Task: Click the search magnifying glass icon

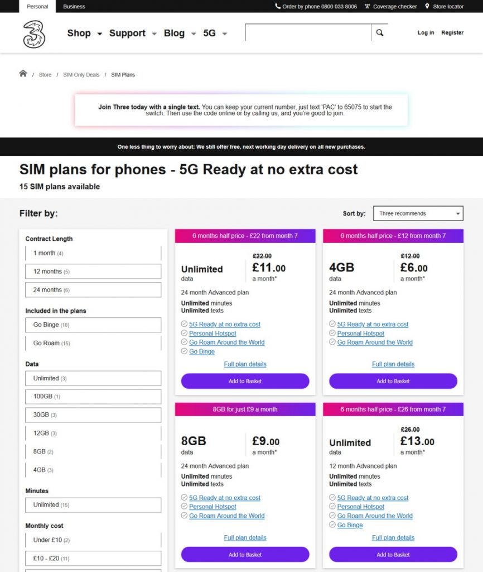Action: (x=379, y=32)
